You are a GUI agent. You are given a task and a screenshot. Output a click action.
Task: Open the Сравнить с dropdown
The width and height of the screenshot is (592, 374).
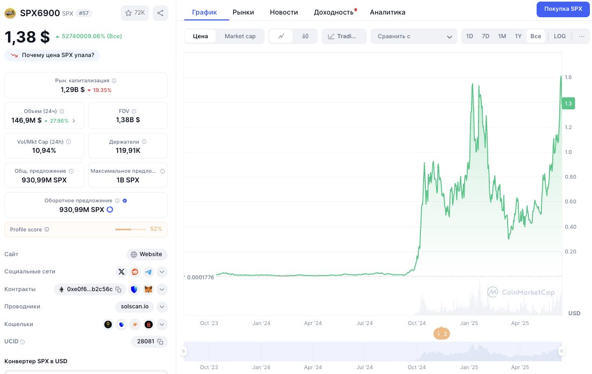pyautogui.click(x=414, y=36)
